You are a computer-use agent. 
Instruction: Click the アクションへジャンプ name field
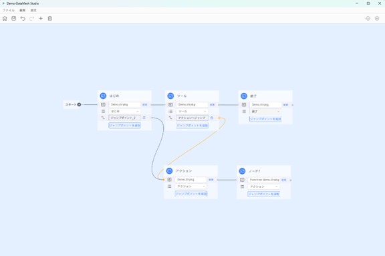click(192, 118)
